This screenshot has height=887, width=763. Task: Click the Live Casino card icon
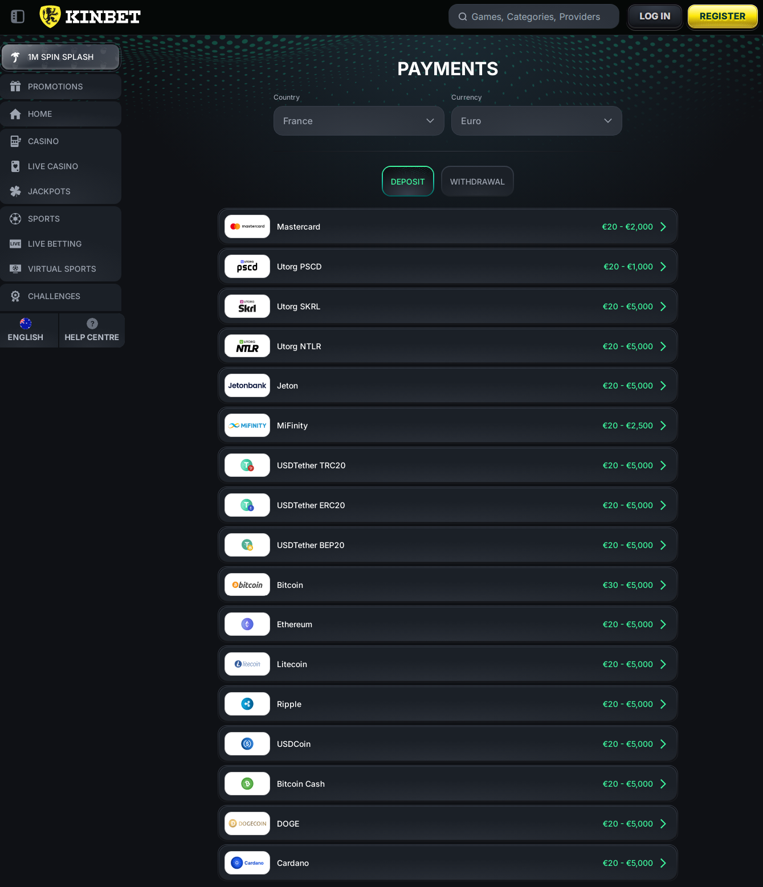(x=15, y=166)
